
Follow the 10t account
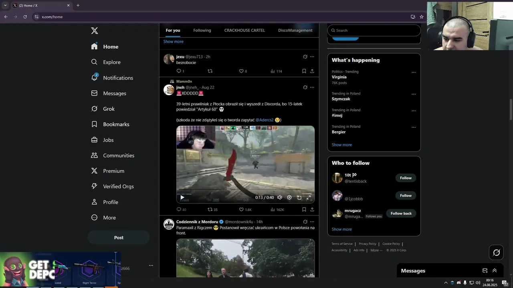[406, 178]
